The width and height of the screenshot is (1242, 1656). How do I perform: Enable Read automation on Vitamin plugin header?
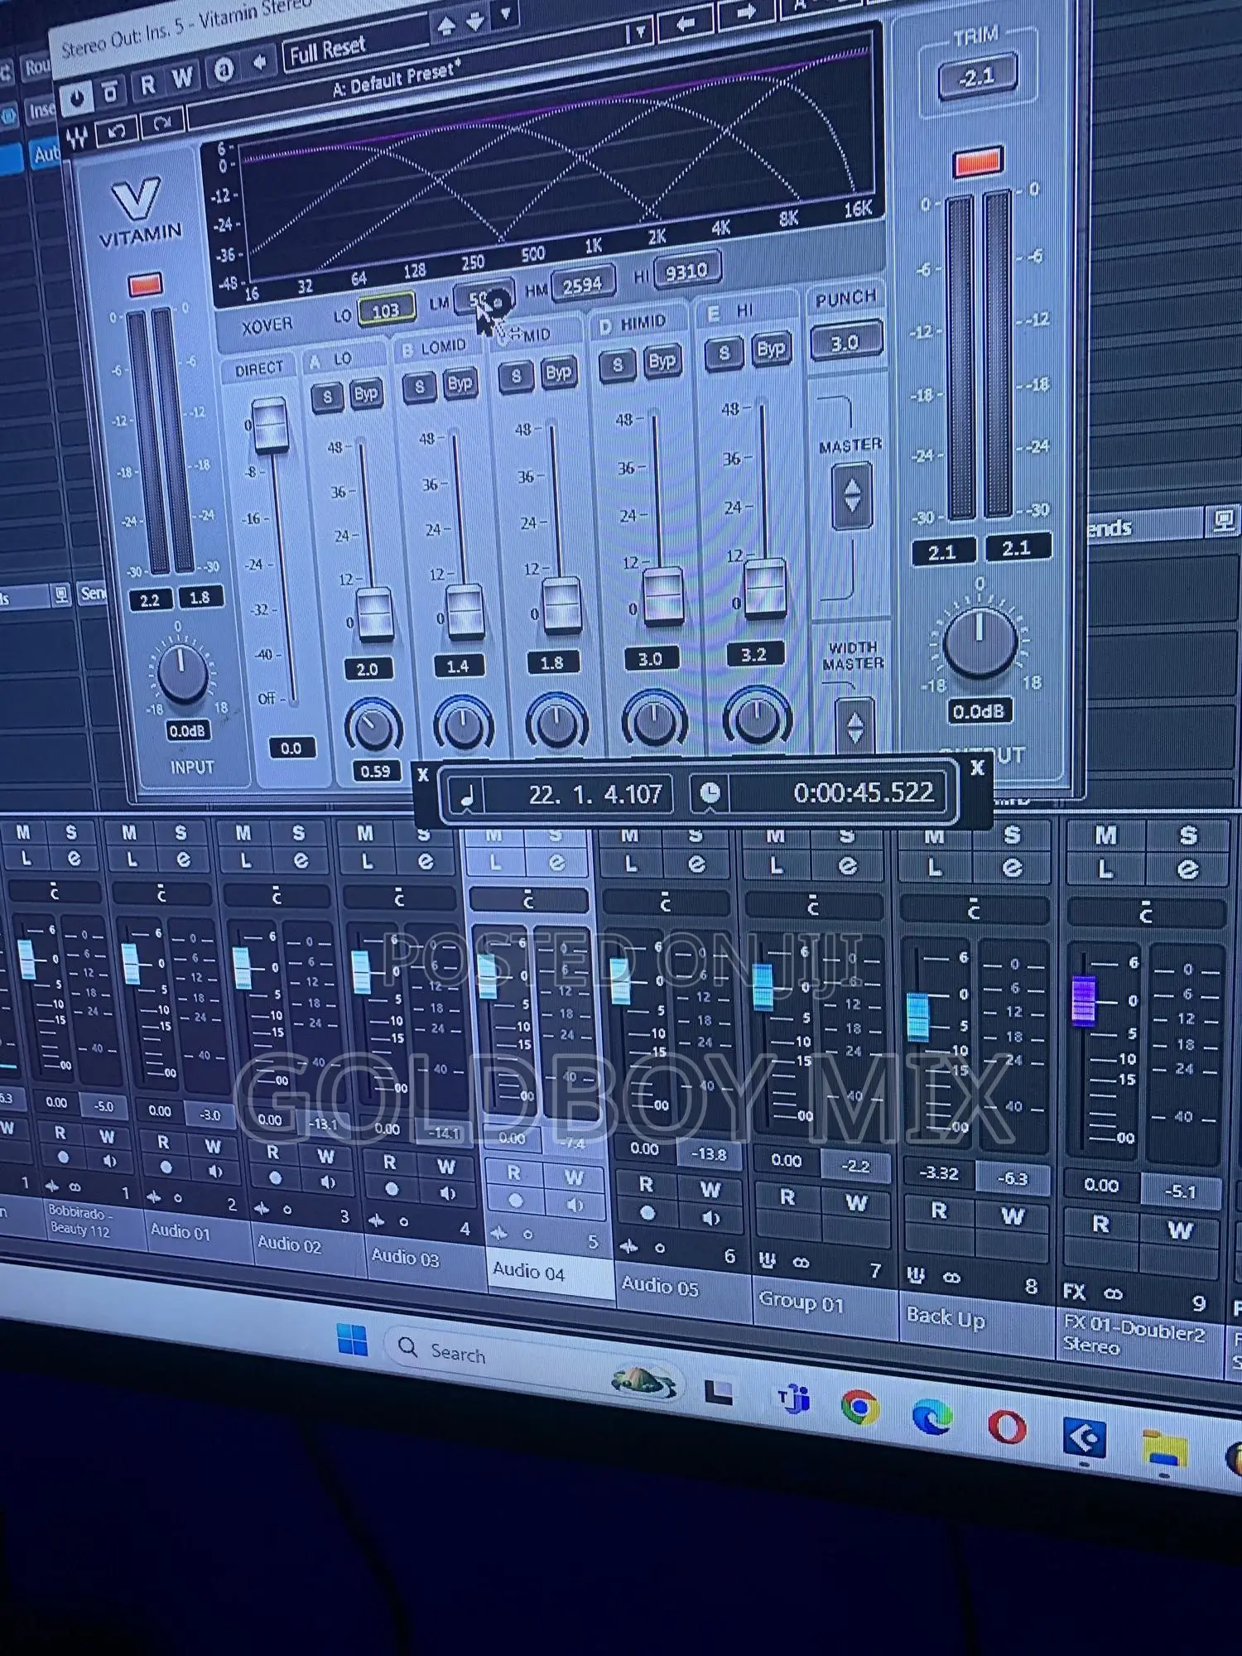pyautogui.click(x=147, y=84)
